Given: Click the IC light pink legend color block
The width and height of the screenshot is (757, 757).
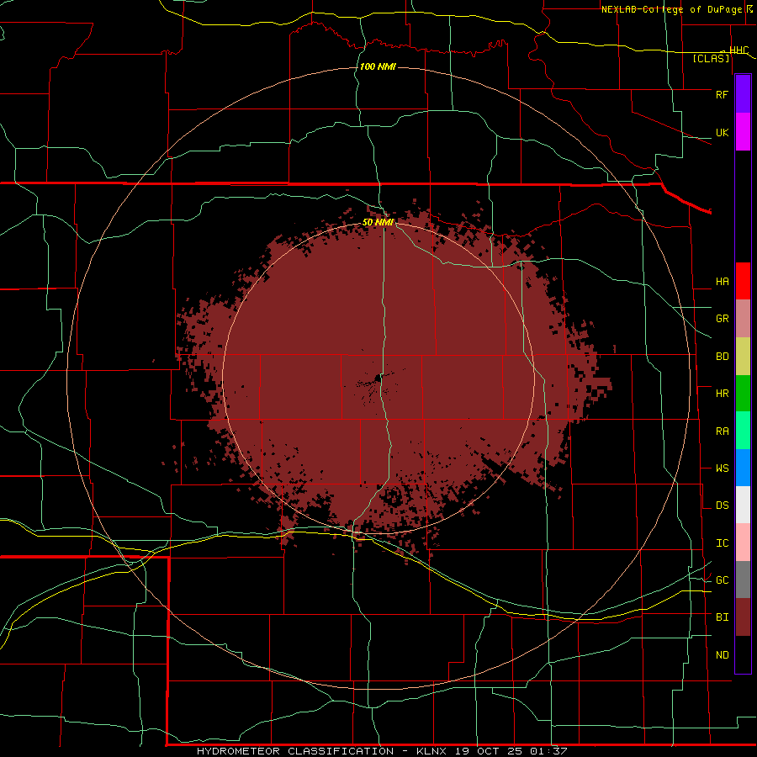Looking at the screenshot, I should [x=743, y=543].
